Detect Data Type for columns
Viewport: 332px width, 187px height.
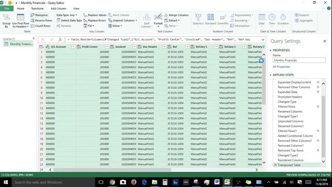coord(69,20)
